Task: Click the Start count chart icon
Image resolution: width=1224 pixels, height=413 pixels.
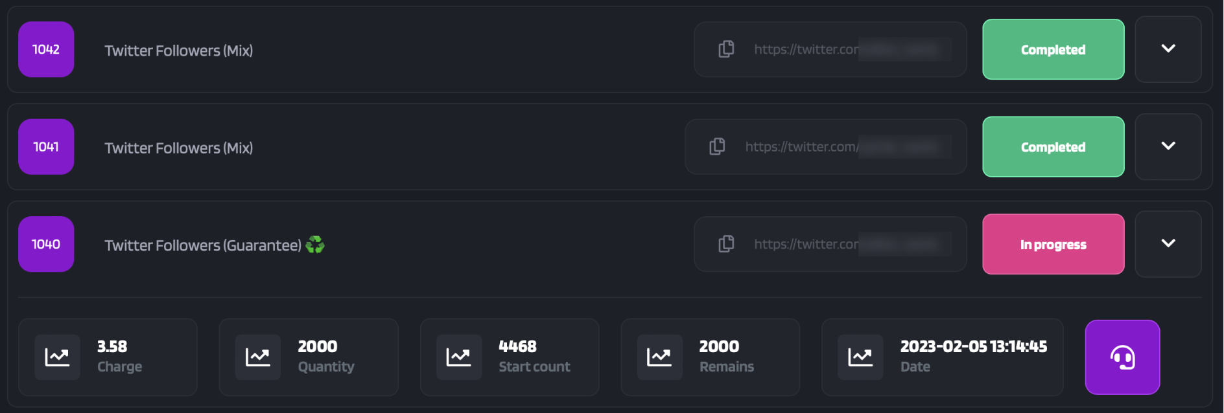Action: coord(459,357)
